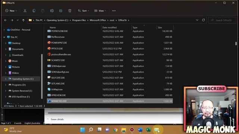Screen dimensions: 239x134
Task: Select SELFCERT.EXE file icon
Action: (49, 78)
